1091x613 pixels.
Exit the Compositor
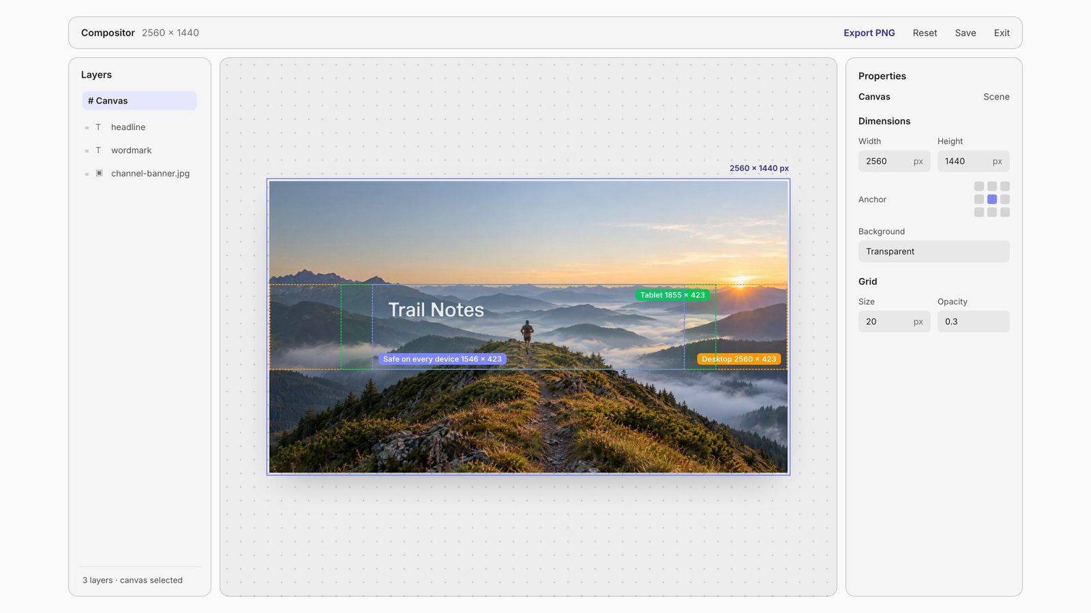1002,33
